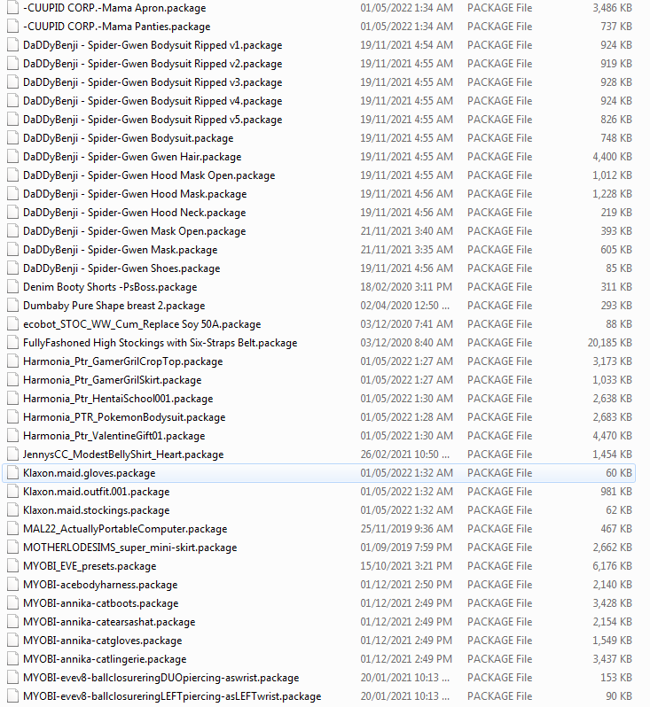Click date 01/09/2019 7:59 PM

(406, 548)
